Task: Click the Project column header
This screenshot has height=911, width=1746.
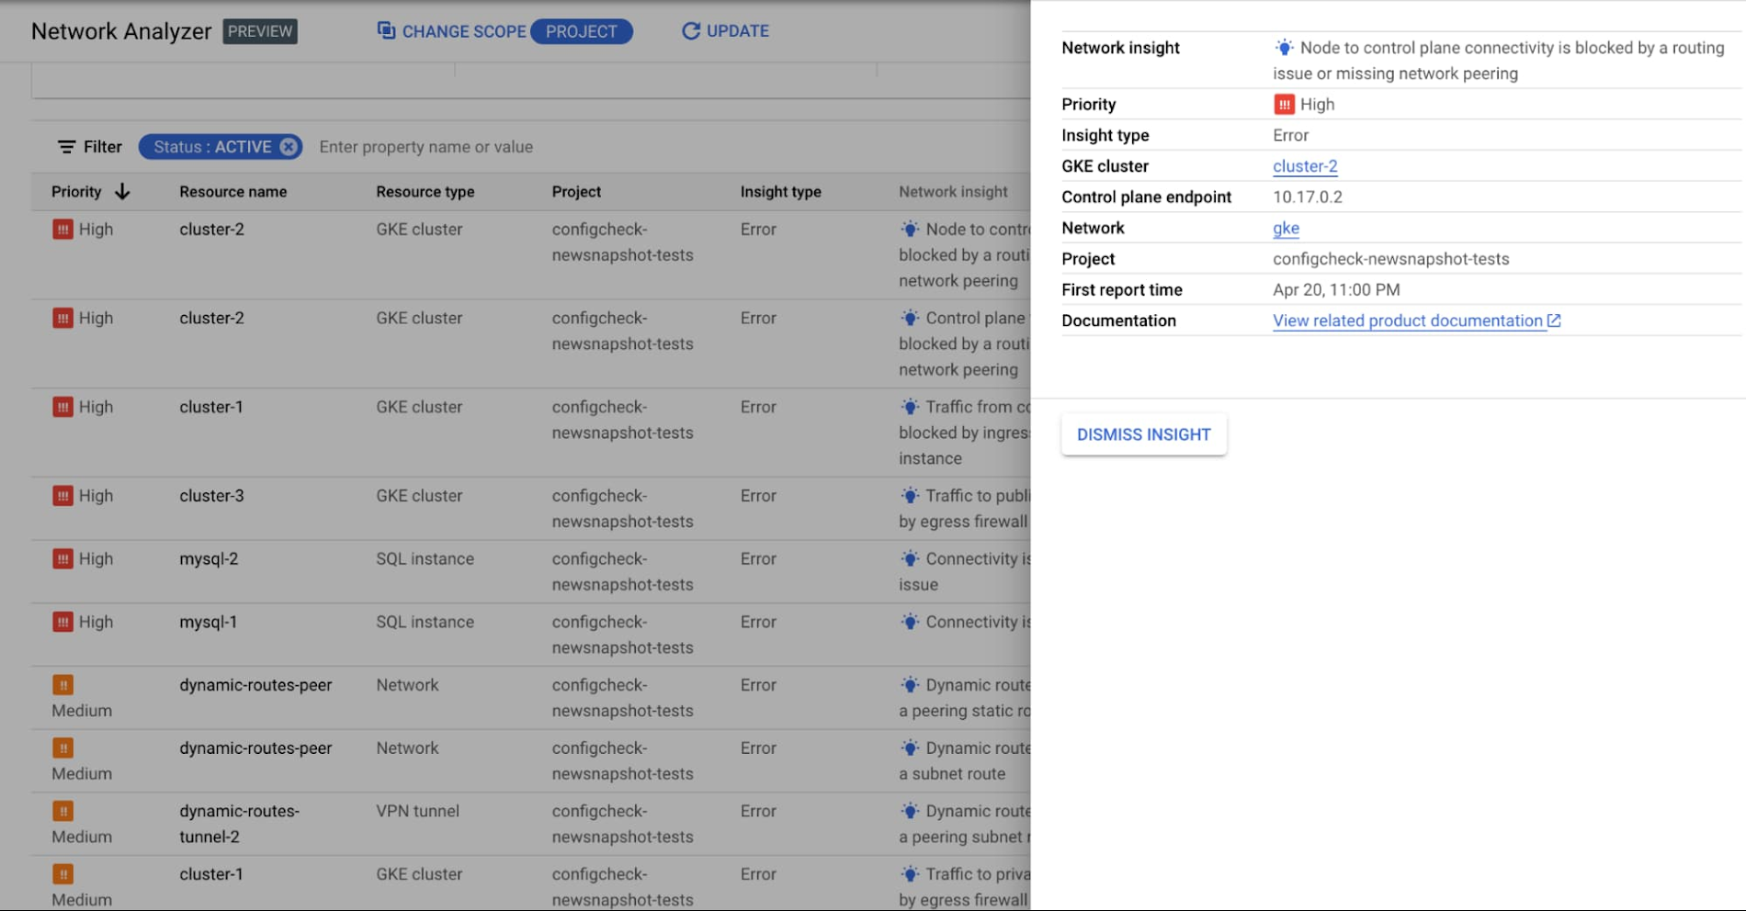Action: [576, 191]
